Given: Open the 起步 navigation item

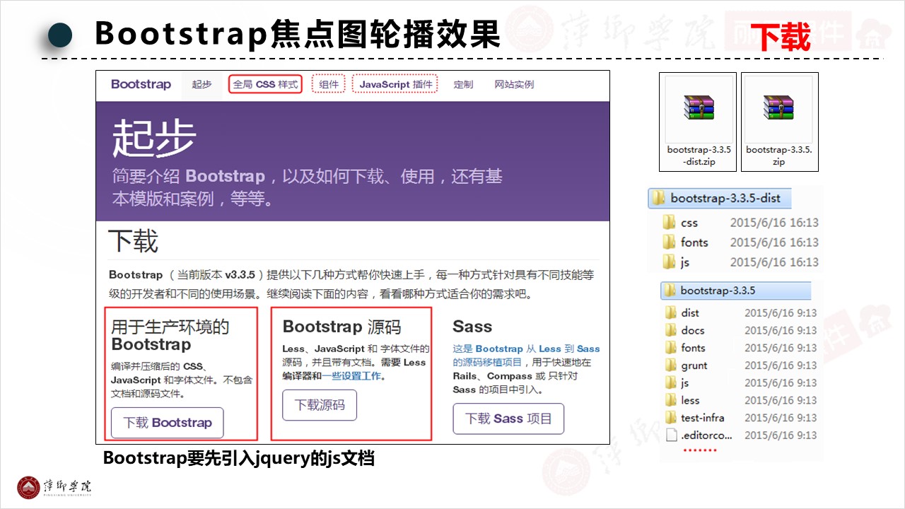Looking at the screenshot, I should (x=202, y=85).
